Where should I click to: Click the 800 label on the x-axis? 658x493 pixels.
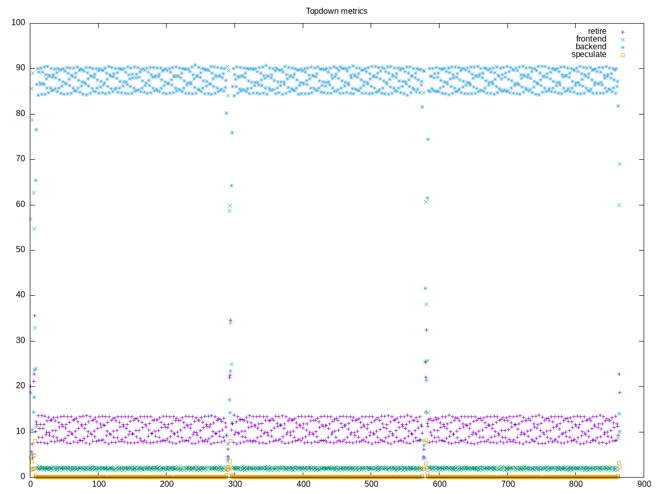coord(576,484)
